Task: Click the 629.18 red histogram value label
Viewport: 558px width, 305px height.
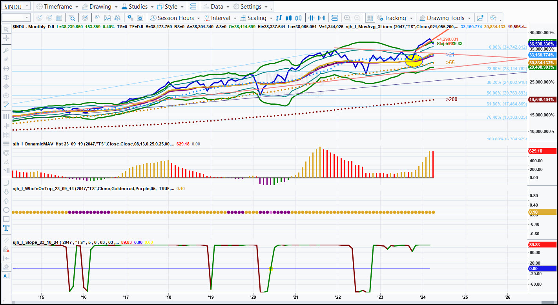Action: pyautogui.click(x=542, y=151)
